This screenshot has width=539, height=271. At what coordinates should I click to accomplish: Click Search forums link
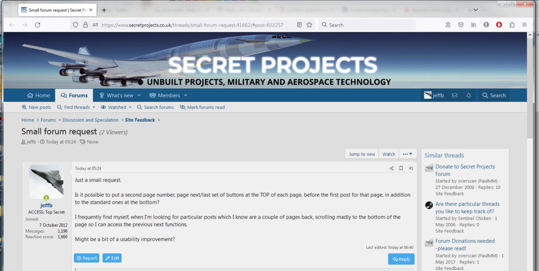click(x=155, y=107)
